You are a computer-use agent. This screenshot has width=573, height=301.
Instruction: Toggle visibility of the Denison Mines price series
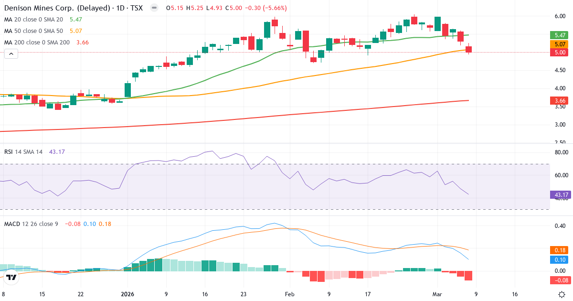[153, 8]
